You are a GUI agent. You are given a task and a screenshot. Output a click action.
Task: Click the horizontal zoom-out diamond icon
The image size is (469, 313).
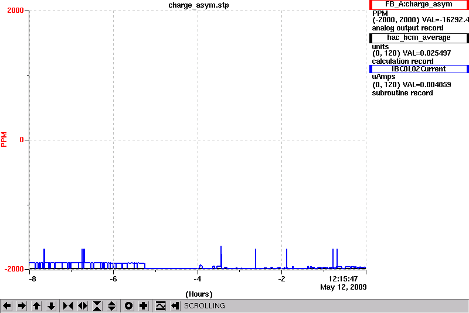click(x=83, y=306)
